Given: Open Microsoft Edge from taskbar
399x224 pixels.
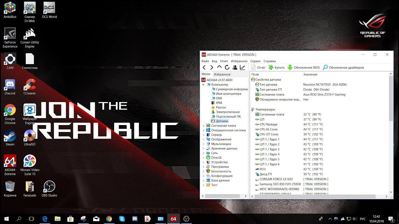Looking at the screenshot, I should (x=45, y=219).
